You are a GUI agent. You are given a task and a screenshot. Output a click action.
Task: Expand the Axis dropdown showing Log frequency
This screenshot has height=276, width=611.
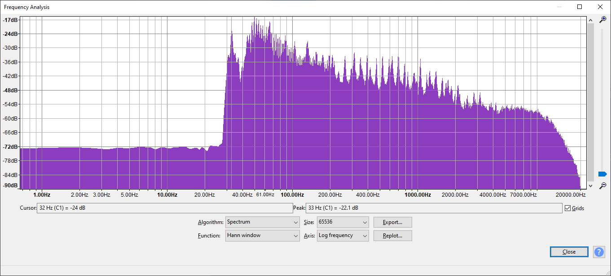pyautogui.click(x=343, y=236)
